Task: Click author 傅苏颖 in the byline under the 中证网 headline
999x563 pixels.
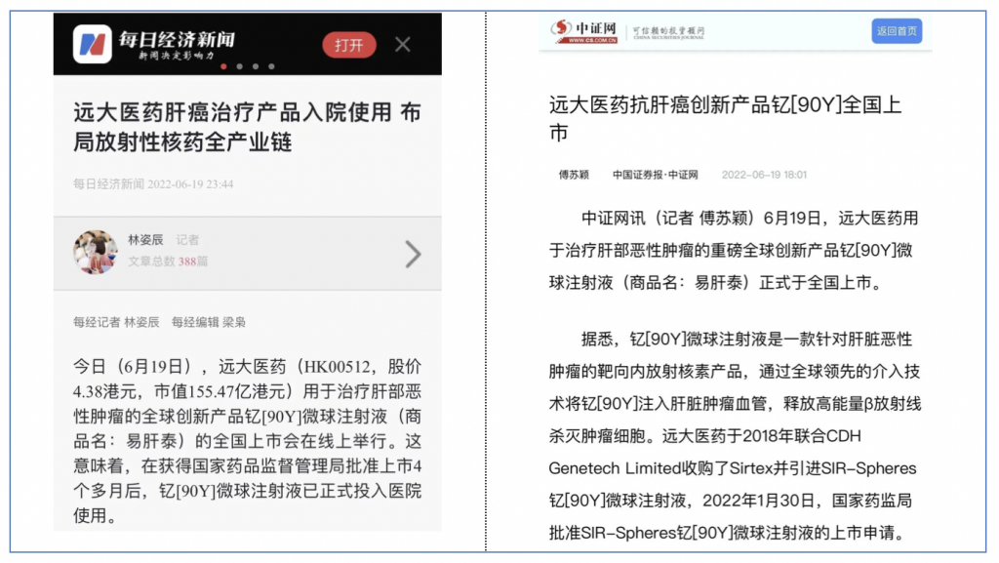Action: pyautogui.click(x=574, y=175)
